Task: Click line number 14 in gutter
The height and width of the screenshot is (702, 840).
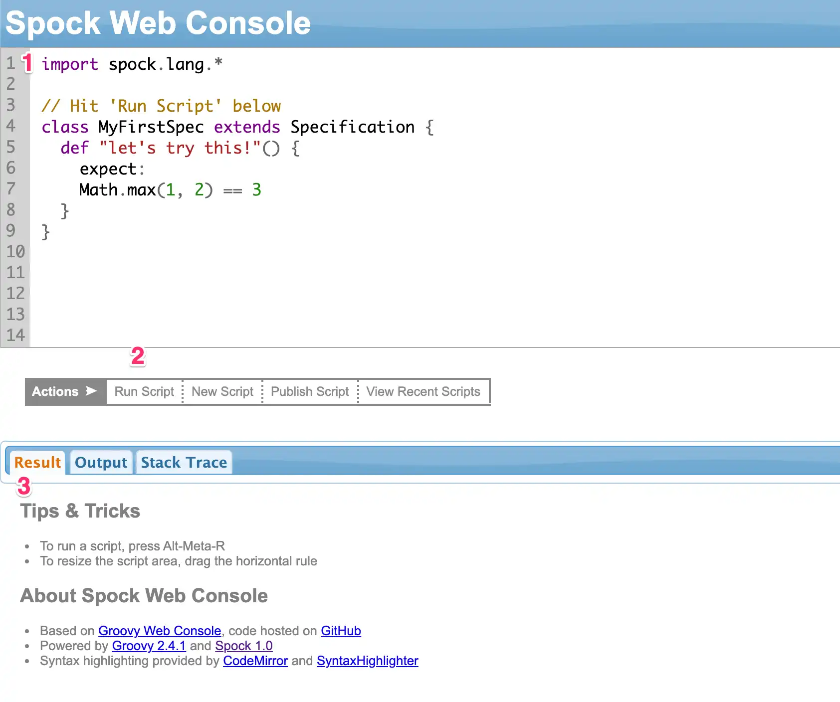Action: pos(15,335)
